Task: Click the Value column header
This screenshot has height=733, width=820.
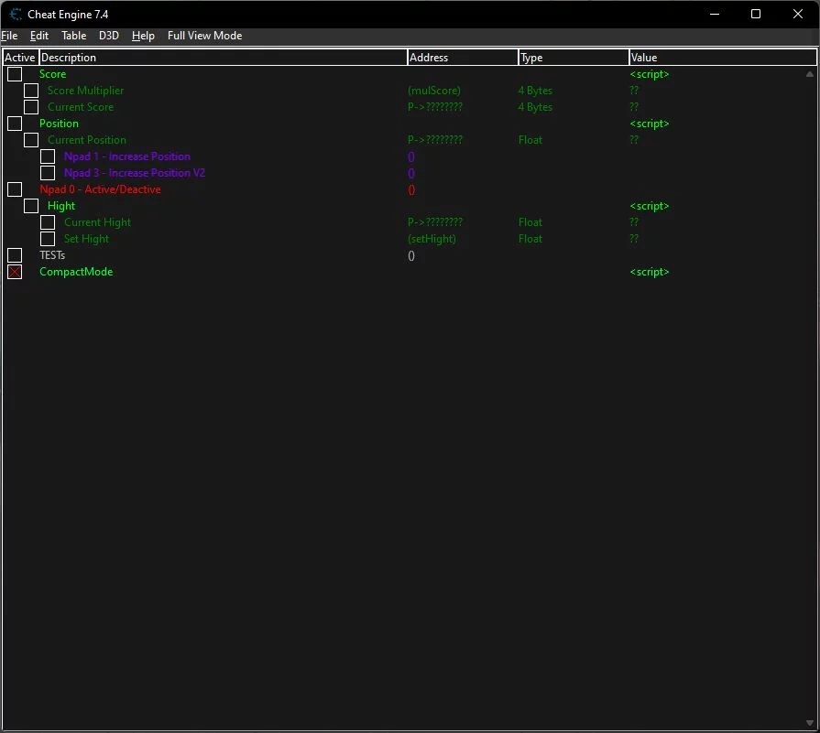Action: point(723,58)
